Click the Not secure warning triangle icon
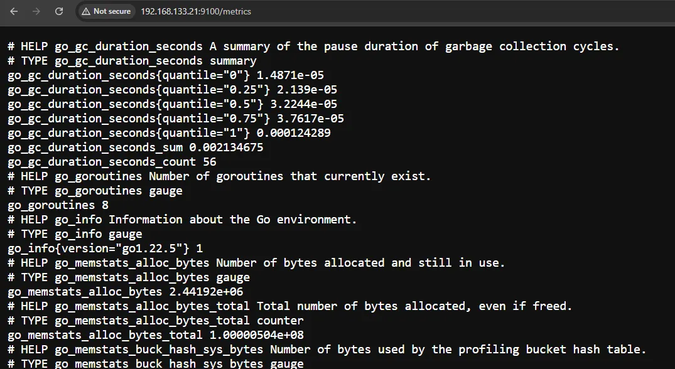Screen dimensions: 675x369 [x=86, y=11]
